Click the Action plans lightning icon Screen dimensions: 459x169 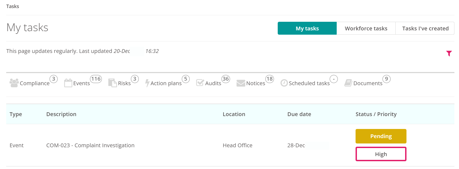[x=147, y=83]
